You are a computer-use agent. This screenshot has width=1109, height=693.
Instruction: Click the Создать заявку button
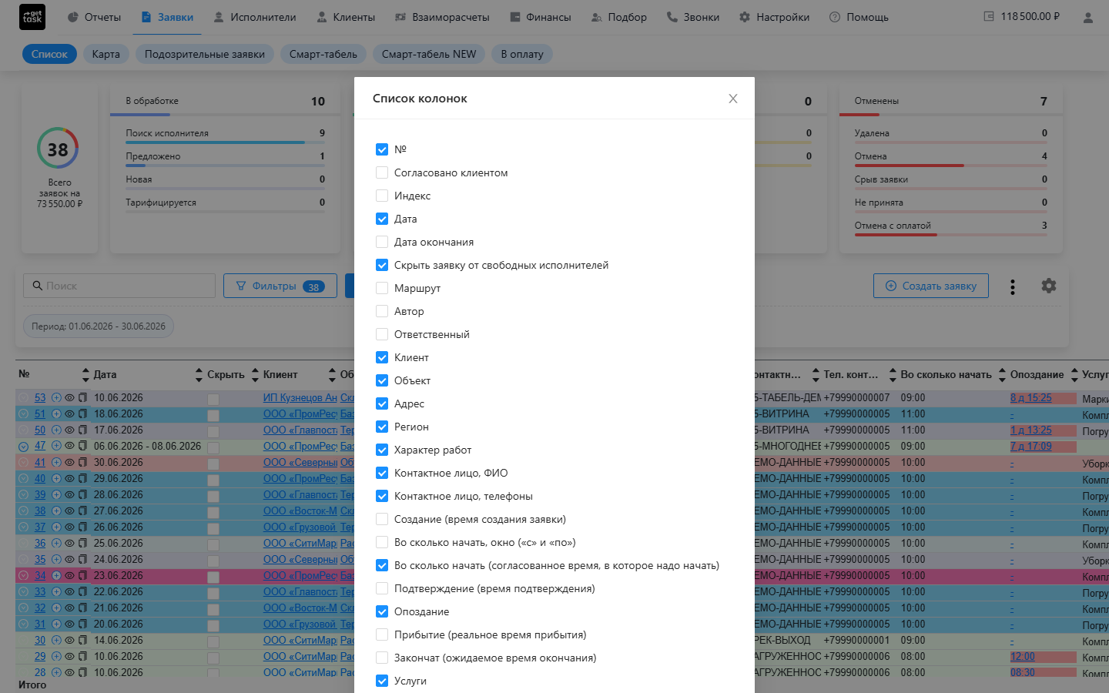tap(931, 286)
